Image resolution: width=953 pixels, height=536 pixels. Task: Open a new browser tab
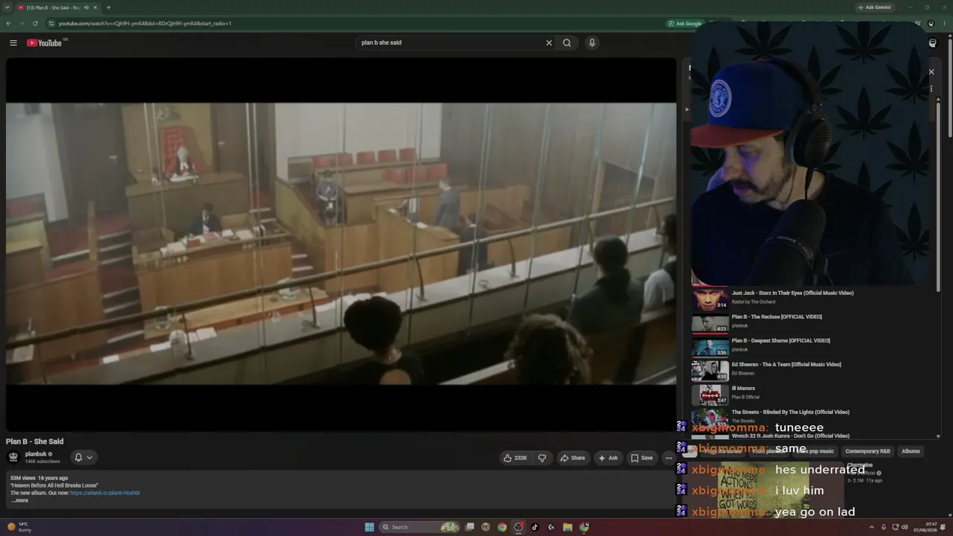108,7
